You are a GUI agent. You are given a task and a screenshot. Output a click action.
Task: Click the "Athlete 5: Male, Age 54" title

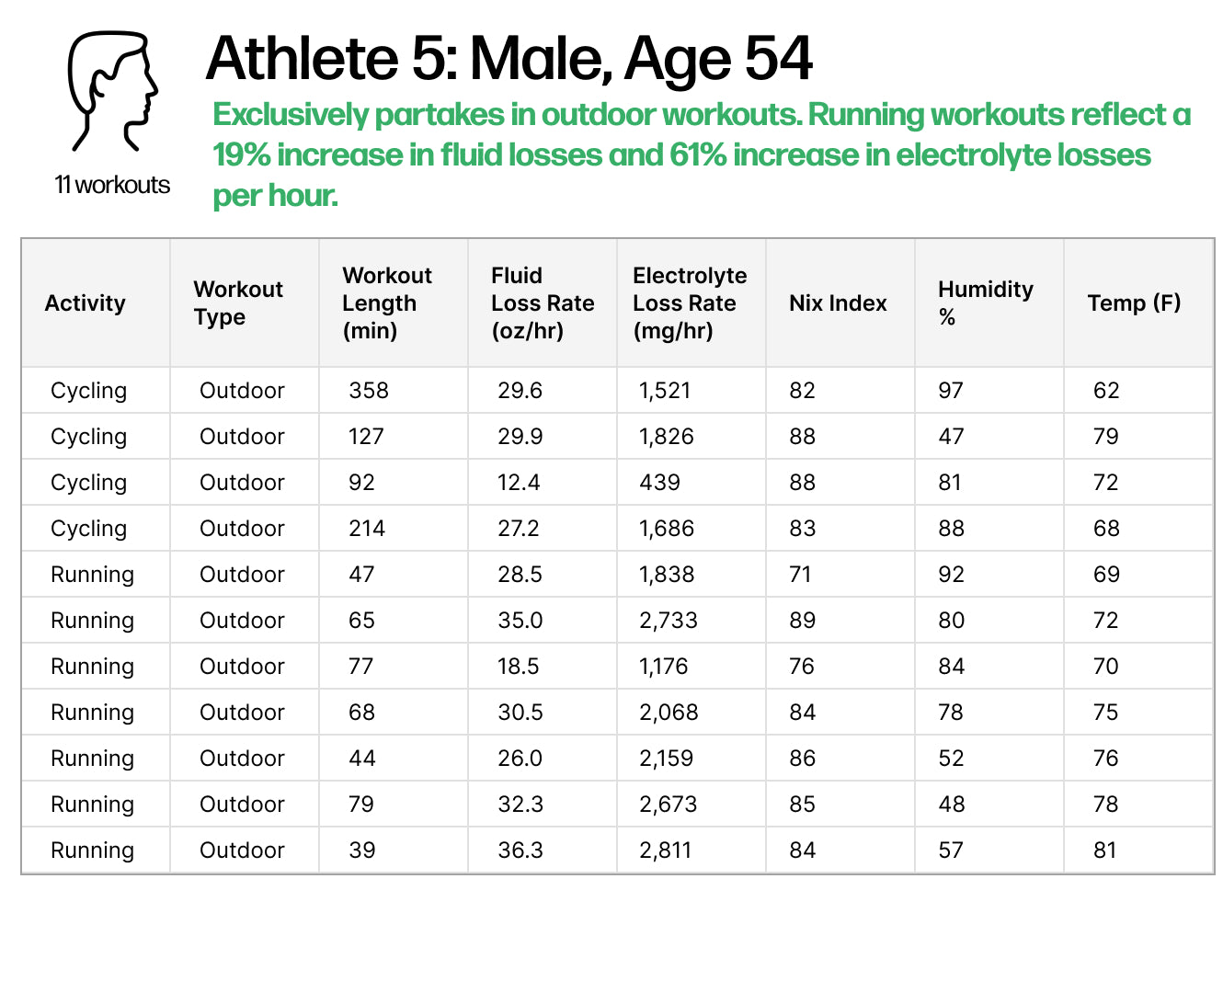pos(509,59)
